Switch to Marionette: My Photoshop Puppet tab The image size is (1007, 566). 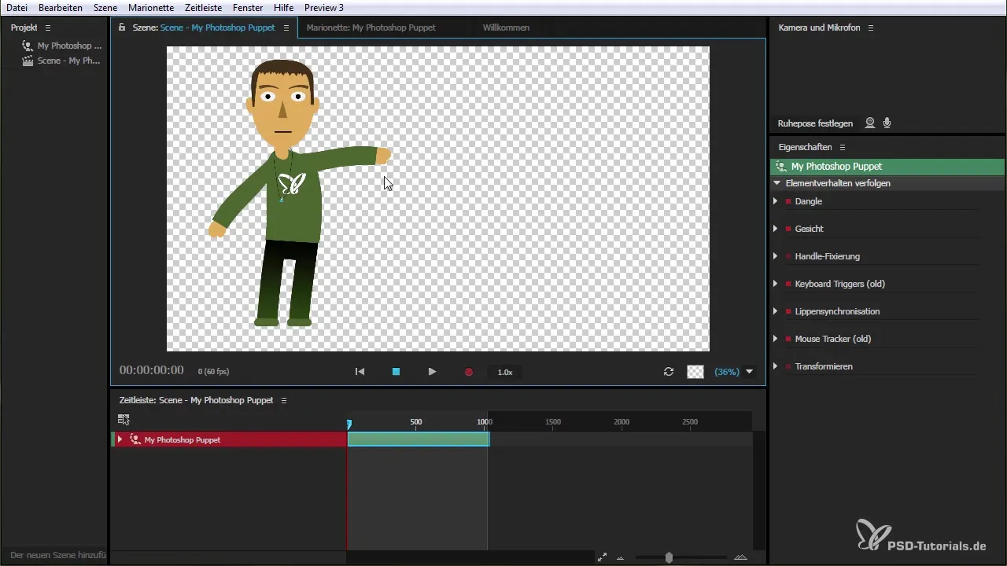click(371, 28)
